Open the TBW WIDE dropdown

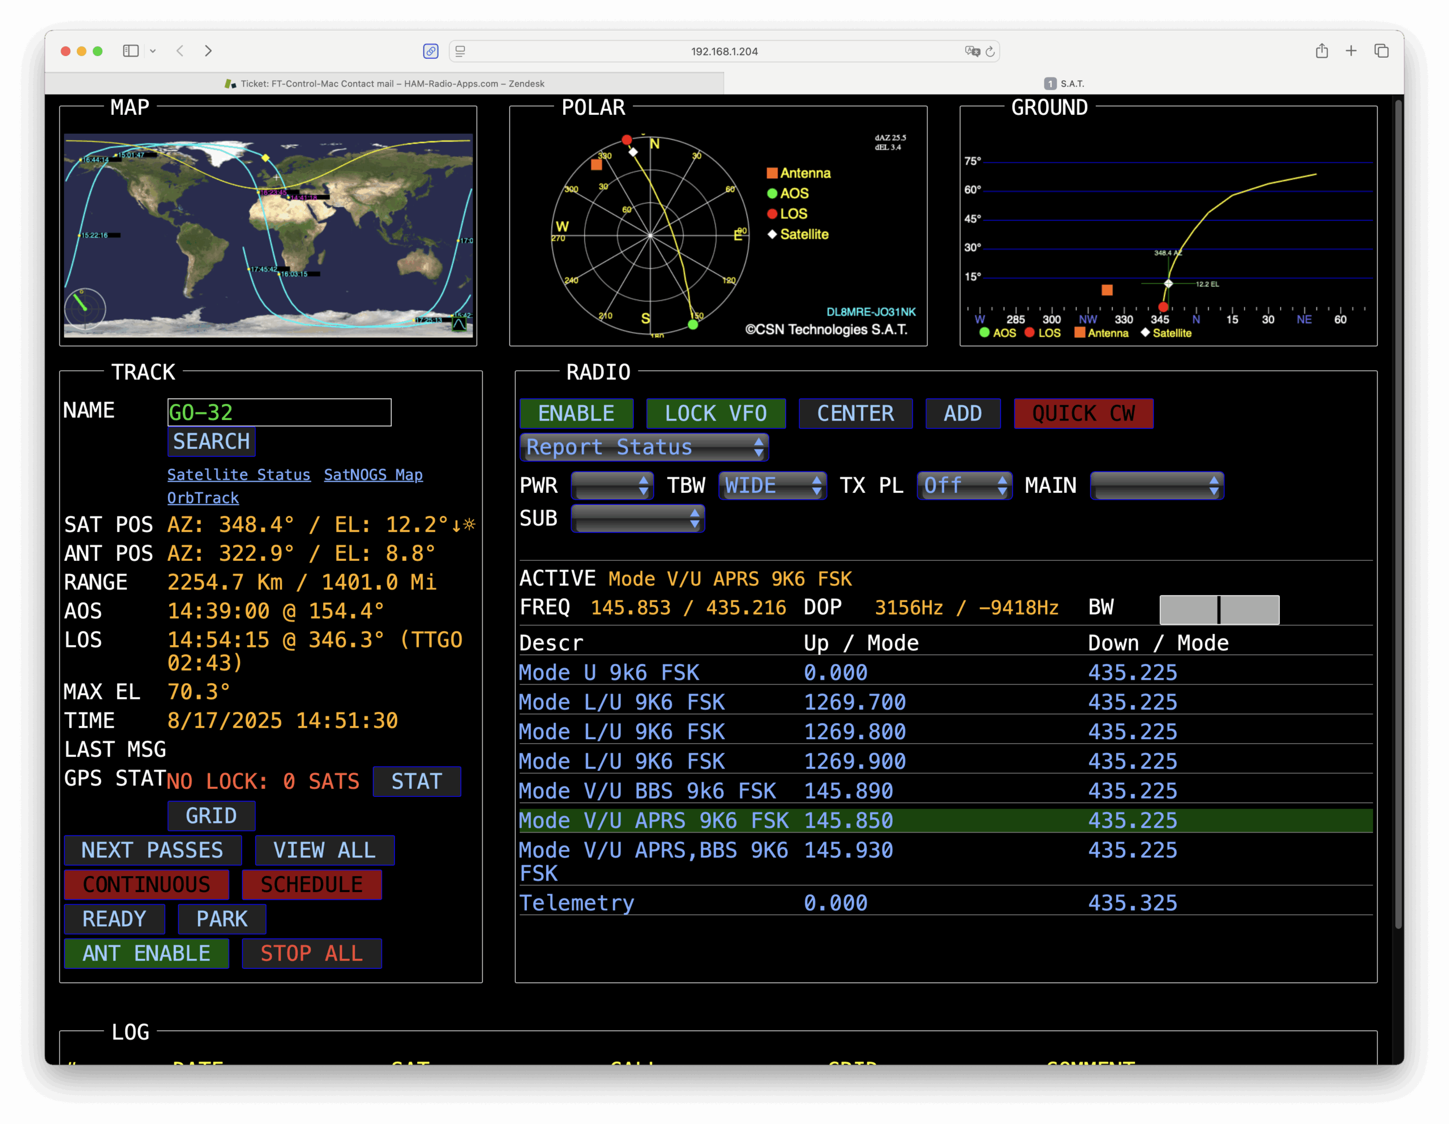tap(772, 486)
